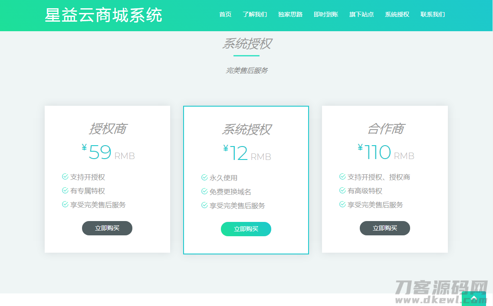Buy the 合作商 plan via 立即购买
Viewport: 493px width, 306px height.
tap(385, 228)
